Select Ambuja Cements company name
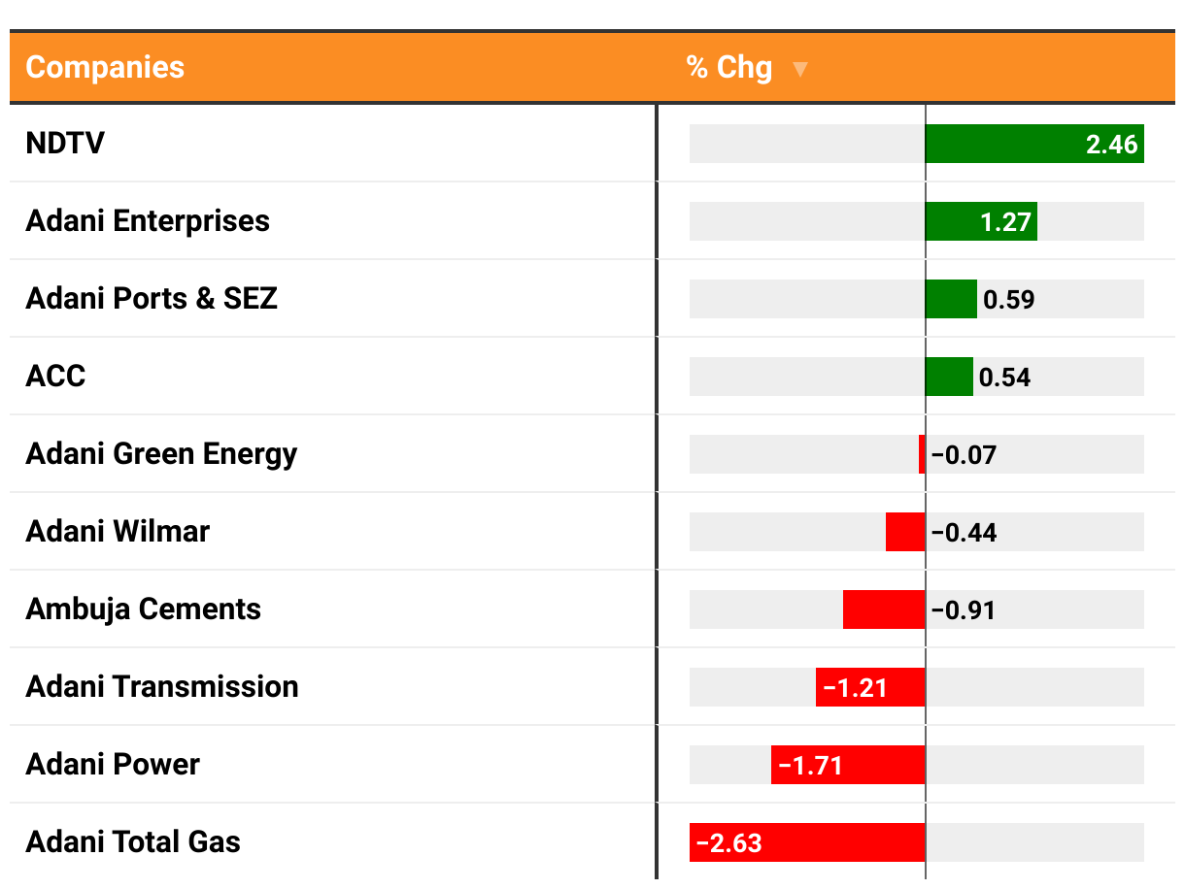 coord(144,609)
